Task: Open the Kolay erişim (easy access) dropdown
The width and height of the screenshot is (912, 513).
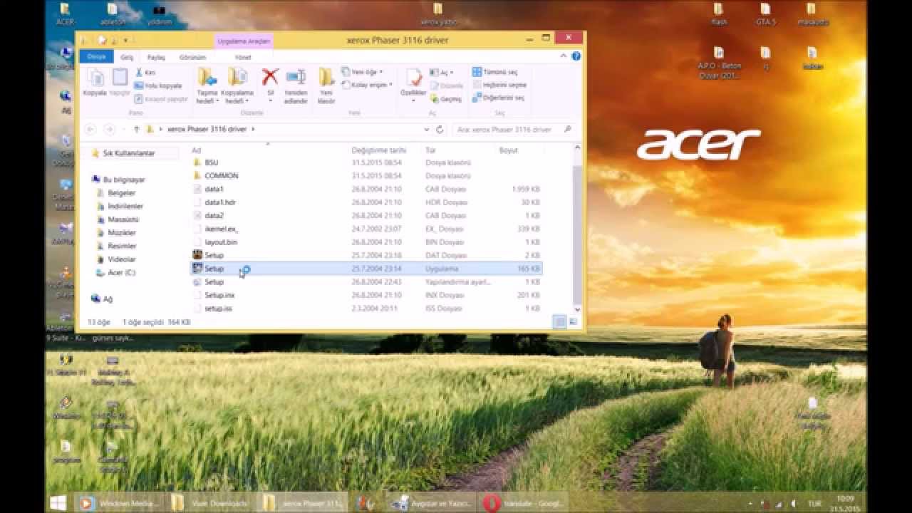Action: point(368,85)
